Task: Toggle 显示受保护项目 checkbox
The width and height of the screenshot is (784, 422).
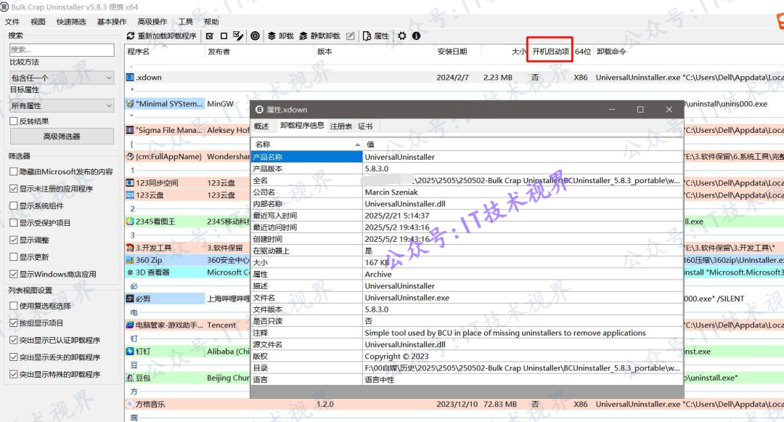Action: (x=14, y=222)
